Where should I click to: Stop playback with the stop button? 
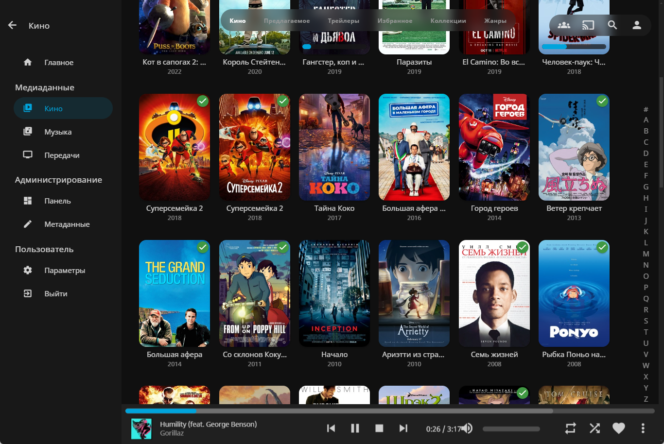(379, 428)
